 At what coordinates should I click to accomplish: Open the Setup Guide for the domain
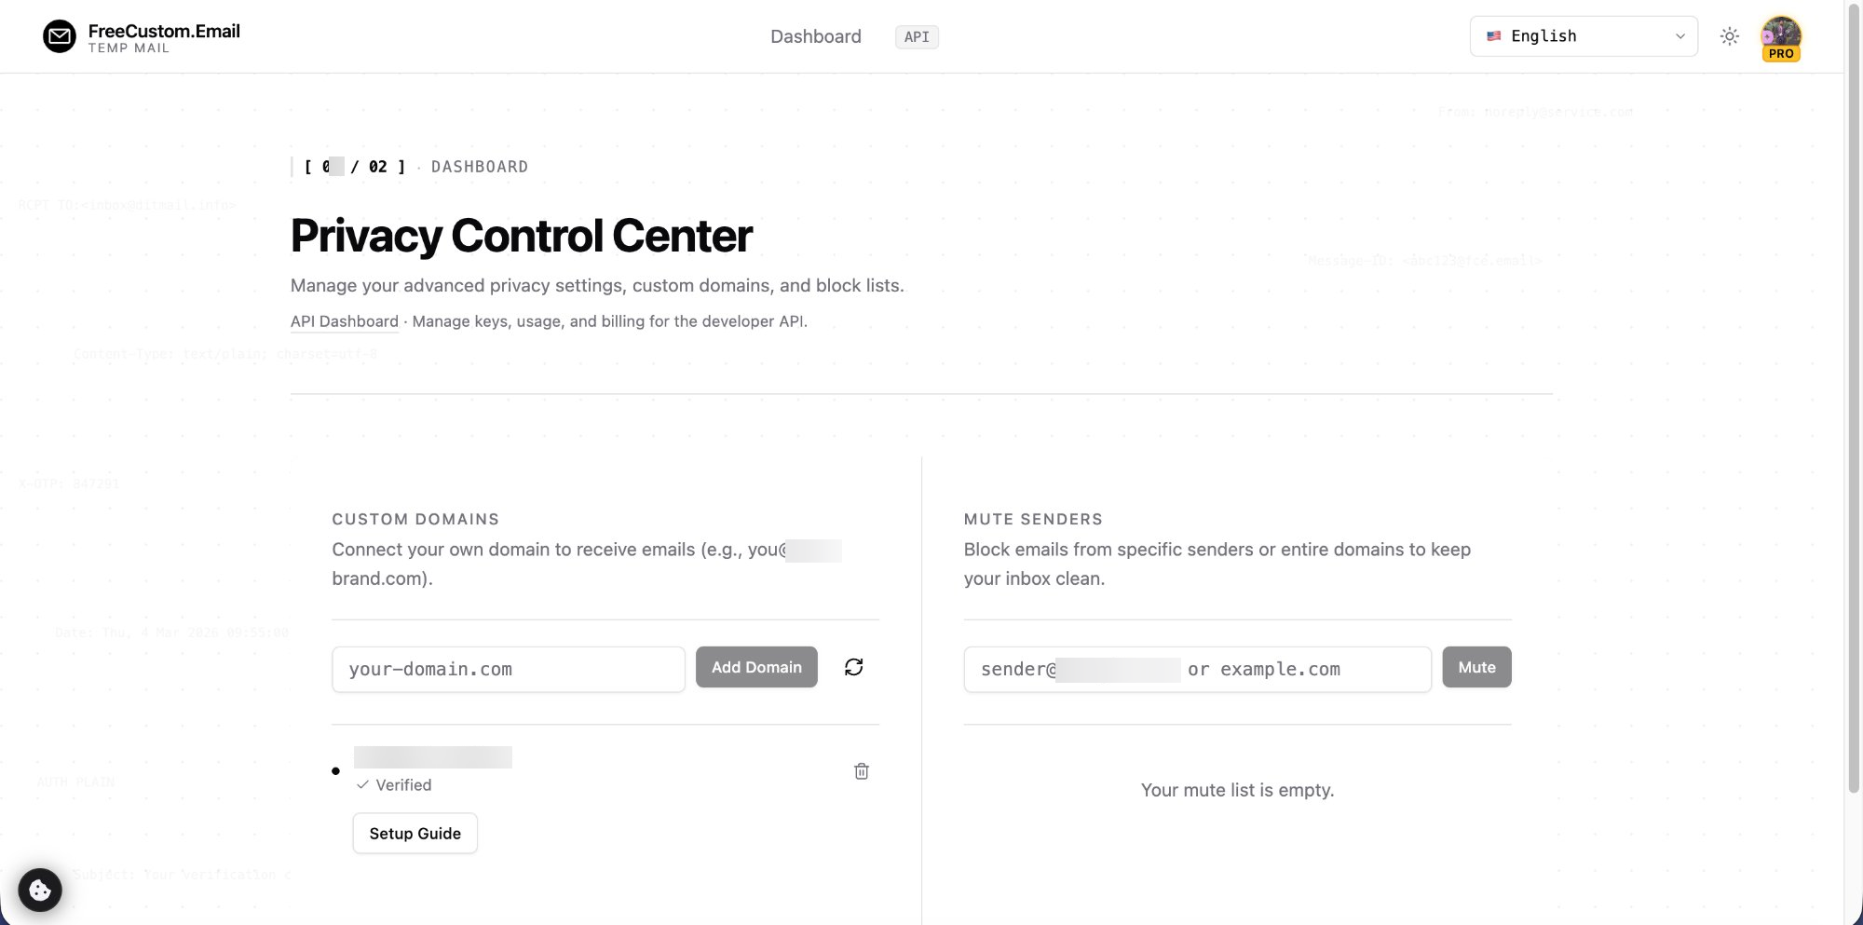tap(415, 834)
